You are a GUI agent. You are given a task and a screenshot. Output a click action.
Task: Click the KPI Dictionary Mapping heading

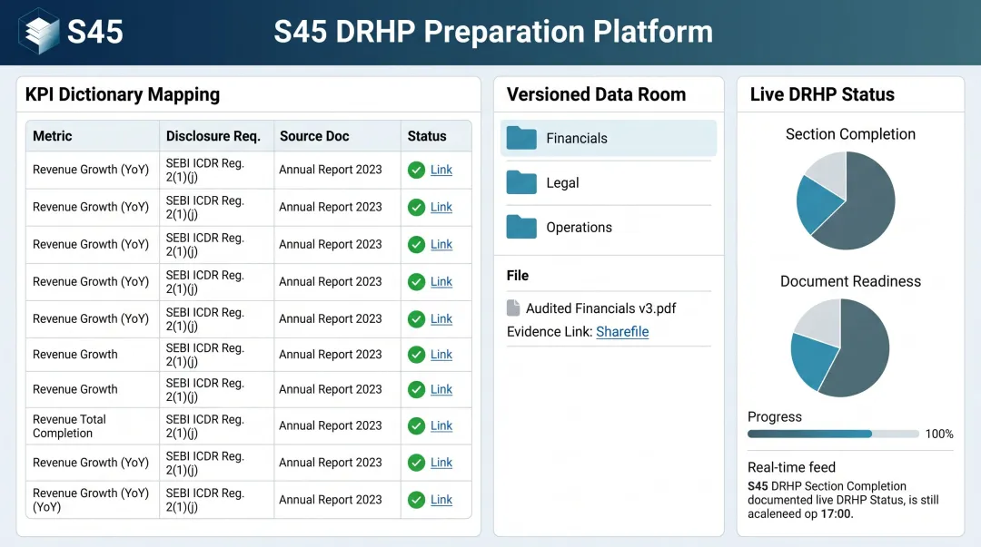123,94
